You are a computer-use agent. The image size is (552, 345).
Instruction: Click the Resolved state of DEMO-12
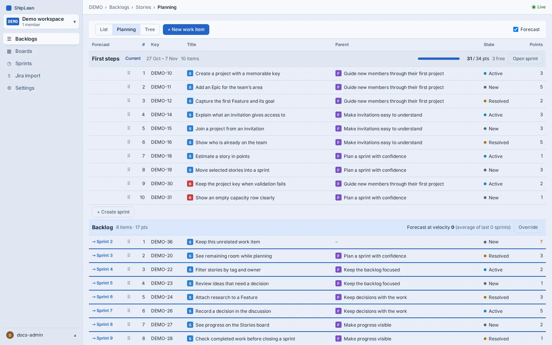pyautogui.click(x=496, y=101)
